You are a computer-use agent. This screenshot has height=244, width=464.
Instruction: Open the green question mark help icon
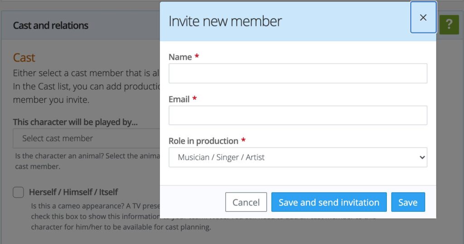(449, 24)
